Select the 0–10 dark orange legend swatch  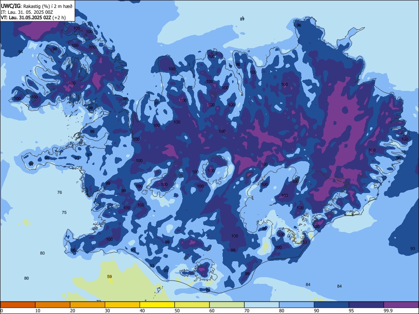coord(18,305)
